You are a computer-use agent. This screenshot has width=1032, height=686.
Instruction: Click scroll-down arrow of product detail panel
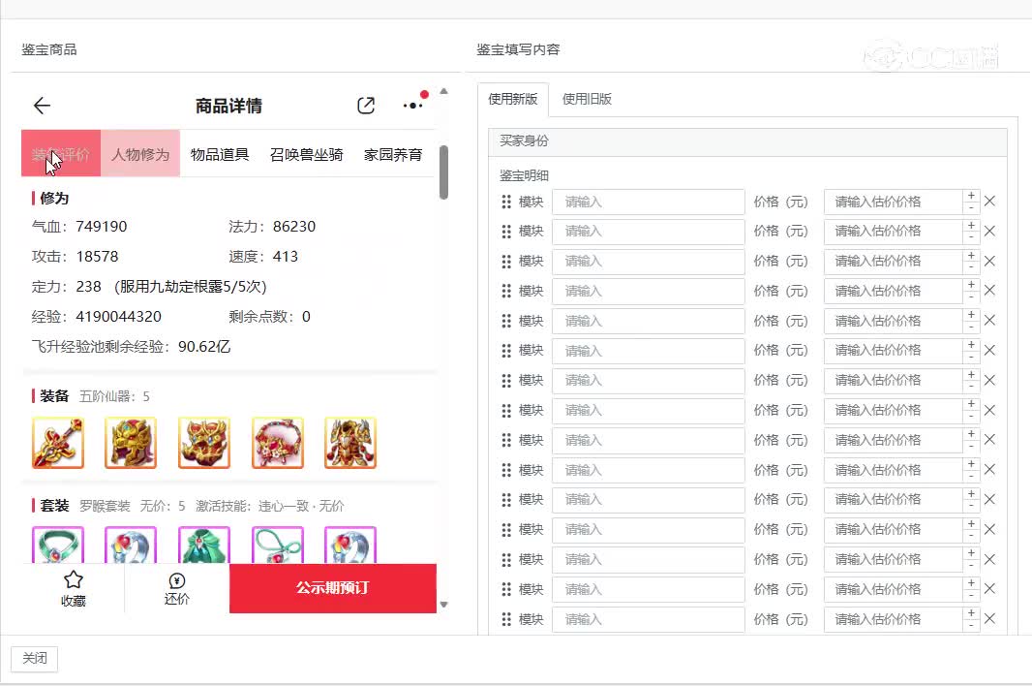443,605
